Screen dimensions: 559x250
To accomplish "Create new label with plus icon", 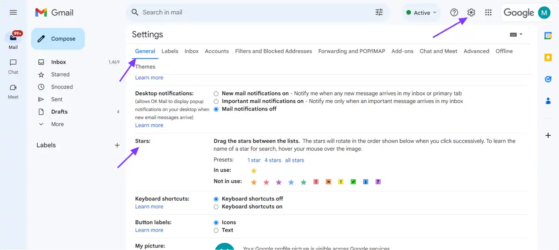I will pyautogui.click(x=117, y=145).
